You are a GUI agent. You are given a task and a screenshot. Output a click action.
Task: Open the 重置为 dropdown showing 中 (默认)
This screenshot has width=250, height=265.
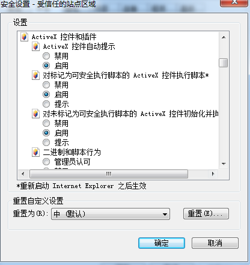pyautogui.click(x=111, y=214)
